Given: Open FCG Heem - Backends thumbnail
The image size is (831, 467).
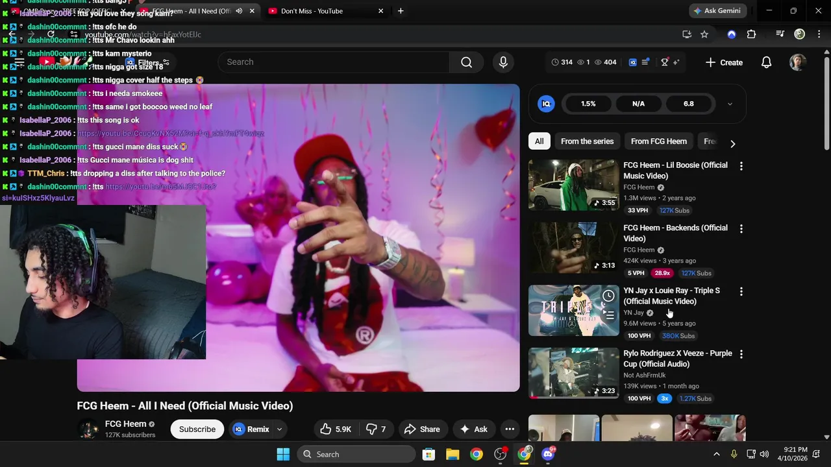Looking at the screenshot, I should tap(574, 248).
